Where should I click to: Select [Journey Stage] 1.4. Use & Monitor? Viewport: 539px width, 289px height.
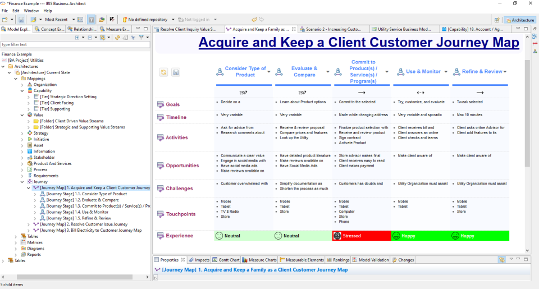tap(77, 212)
